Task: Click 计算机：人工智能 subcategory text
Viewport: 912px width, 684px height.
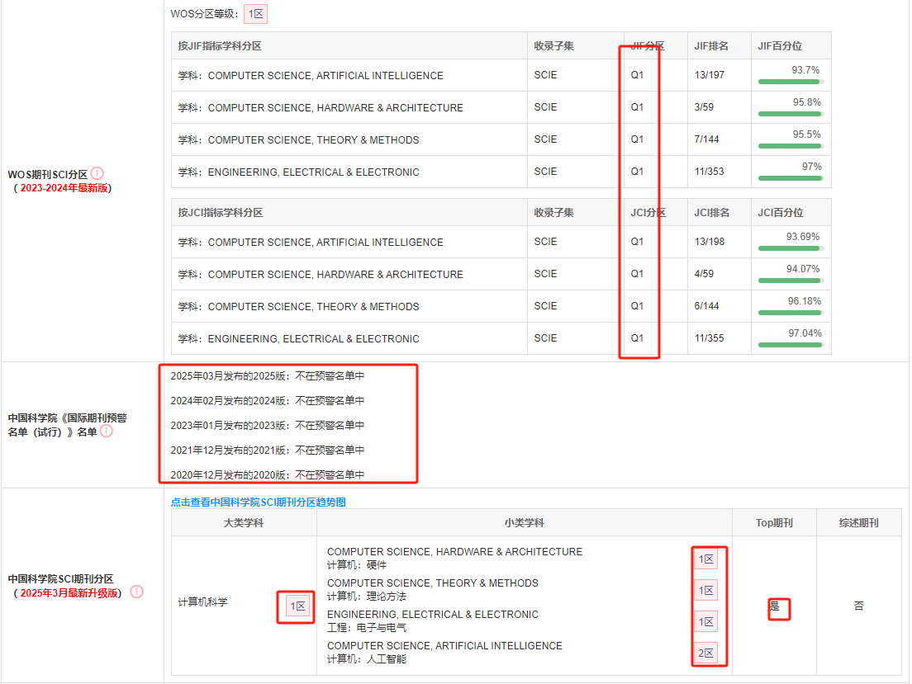Action: [367, 659]
